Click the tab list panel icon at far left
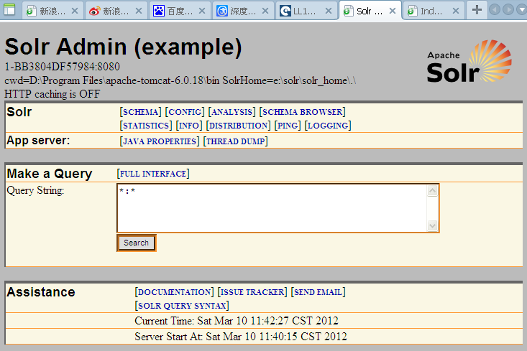The width and height of the screenshot is (527, 351). pos(9,9)
